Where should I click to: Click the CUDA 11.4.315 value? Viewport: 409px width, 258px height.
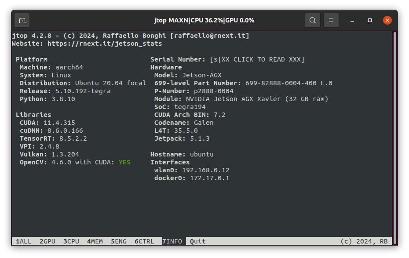click(x=59, y=123)
